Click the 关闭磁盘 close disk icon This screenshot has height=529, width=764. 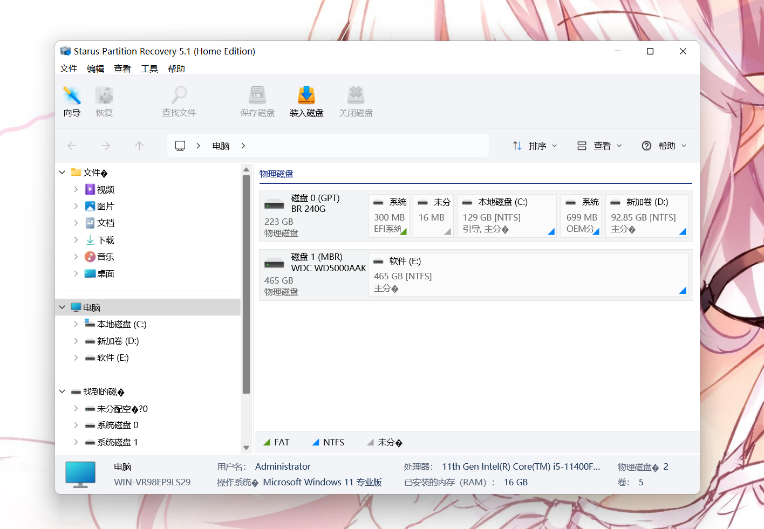click(x=356, y=101)
